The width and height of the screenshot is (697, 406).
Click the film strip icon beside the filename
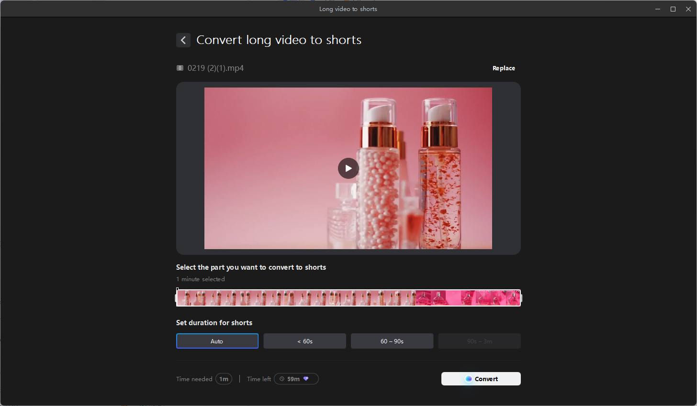pos(180,68)
